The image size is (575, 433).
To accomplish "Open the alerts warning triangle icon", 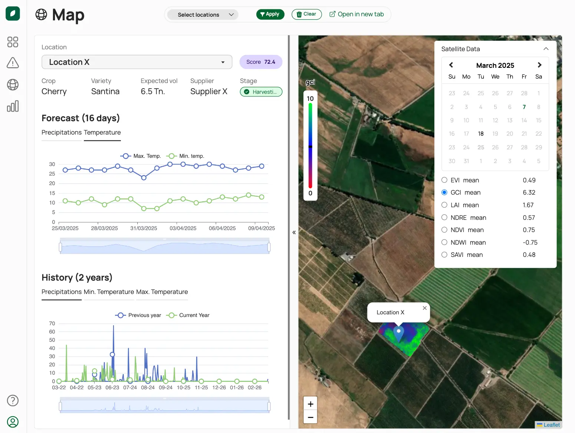I will point(13,63).
